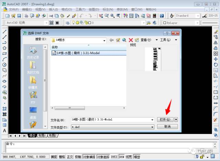Open the dropdown arrow beside 打开 button

(176, 120)
